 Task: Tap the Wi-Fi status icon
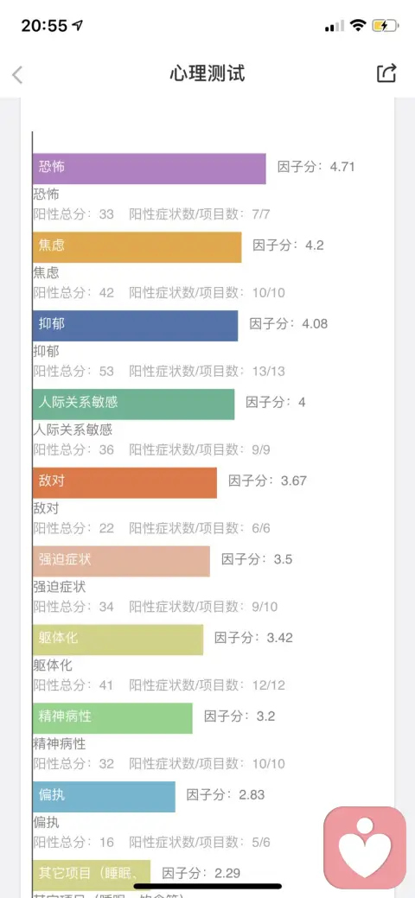(359, 25)
